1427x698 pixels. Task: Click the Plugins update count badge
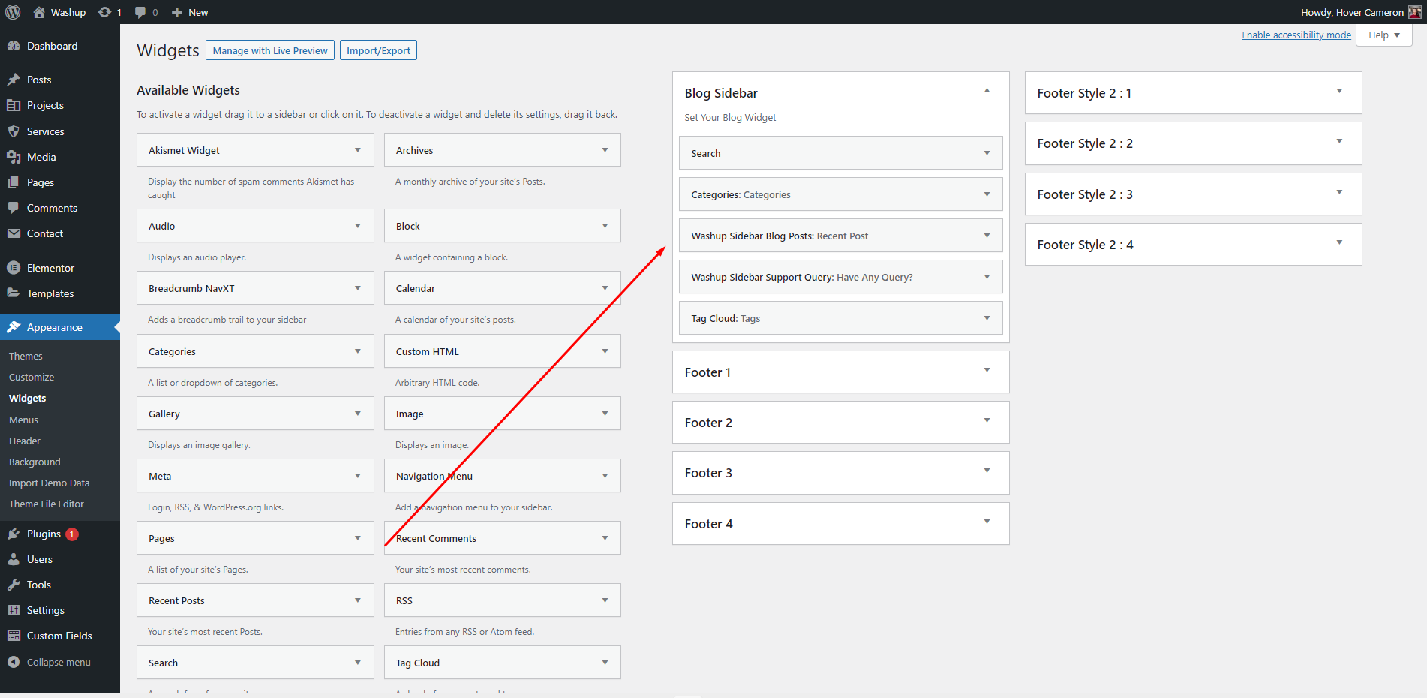point(72,534)
